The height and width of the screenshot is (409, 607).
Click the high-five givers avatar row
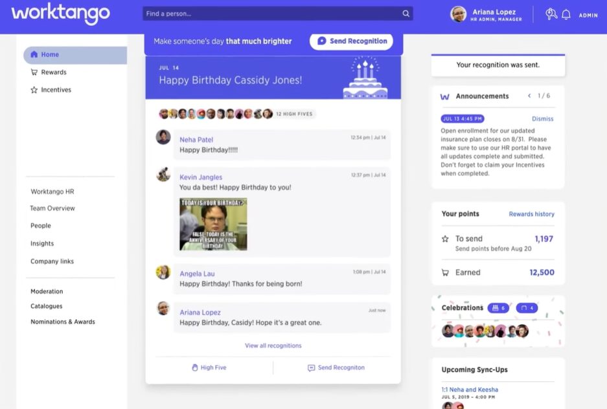tap(216, 114)
